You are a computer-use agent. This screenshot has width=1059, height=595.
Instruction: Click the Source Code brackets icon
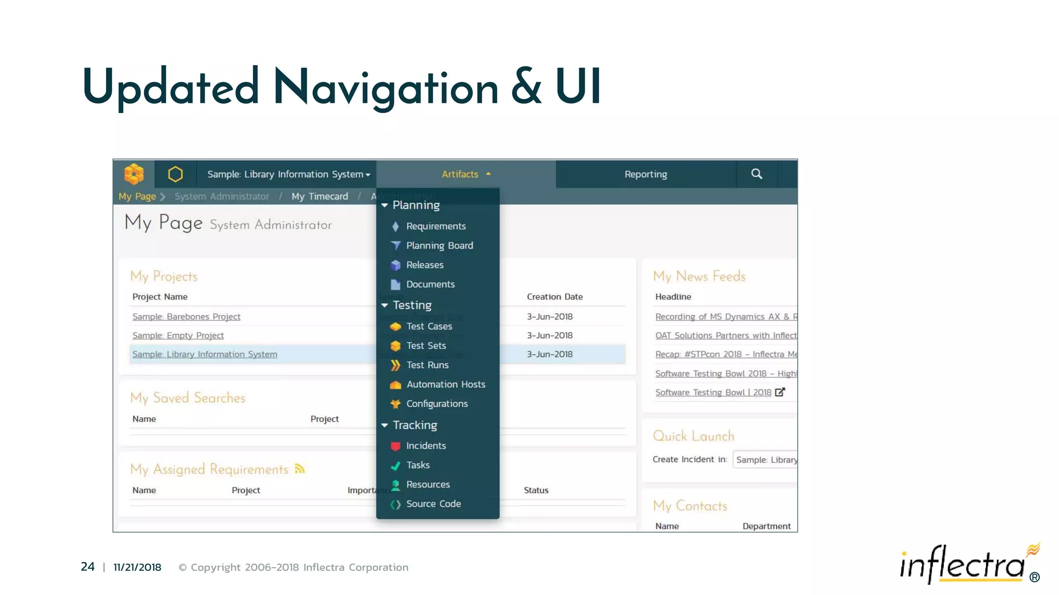tap(396, 504)
